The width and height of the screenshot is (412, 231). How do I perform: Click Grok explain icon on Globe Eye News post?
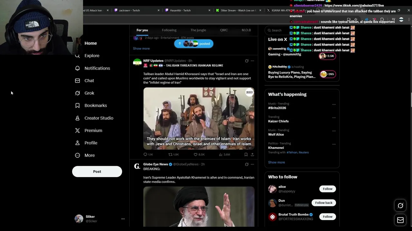point(247,164)
